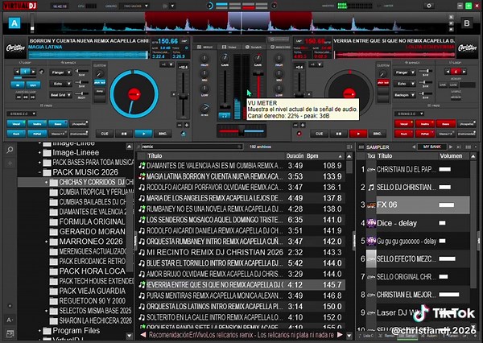Toggle HiHat stem on left deck

(x=37, y=134)
